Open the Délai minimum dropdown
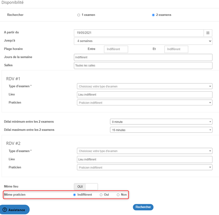Viewport: 219px width, 215px height. click(x=161, y=122)
